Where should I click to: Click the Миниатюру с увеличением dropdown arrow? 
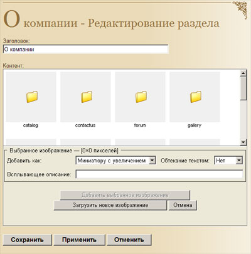pos(152,161)
